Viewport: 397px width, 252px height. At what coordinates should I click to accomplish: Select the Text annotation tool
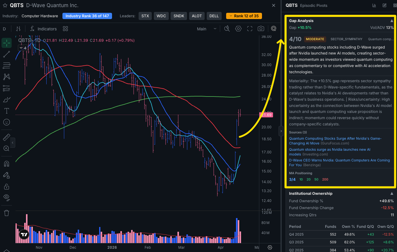pos(6,111)
